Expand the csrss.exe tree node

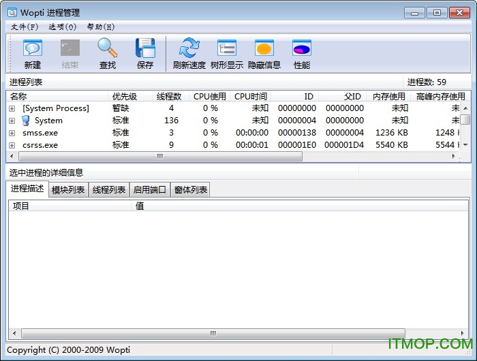tap(12, 145)
